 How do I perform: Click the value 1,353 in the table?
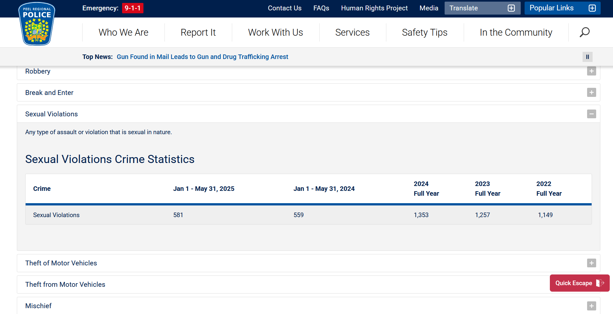click(421, 215)
